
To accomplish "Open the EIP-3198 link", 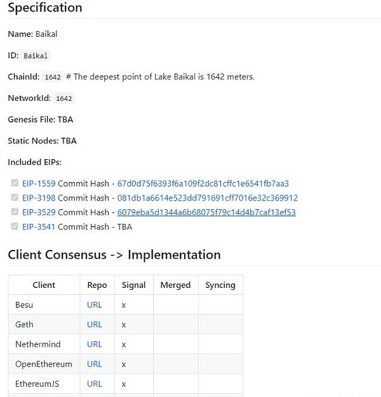I will point(39,198).
